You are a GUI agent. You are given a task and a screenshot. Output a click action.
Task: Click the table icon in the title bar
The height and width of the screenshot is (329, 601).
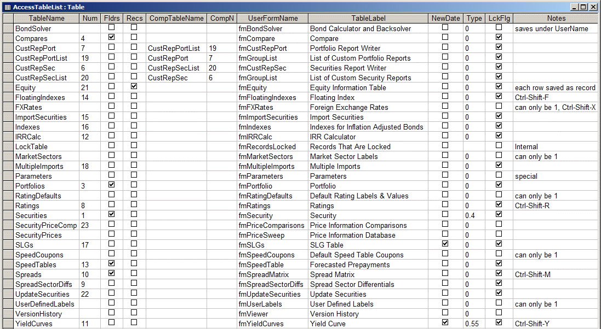click(x=5, y=7)
